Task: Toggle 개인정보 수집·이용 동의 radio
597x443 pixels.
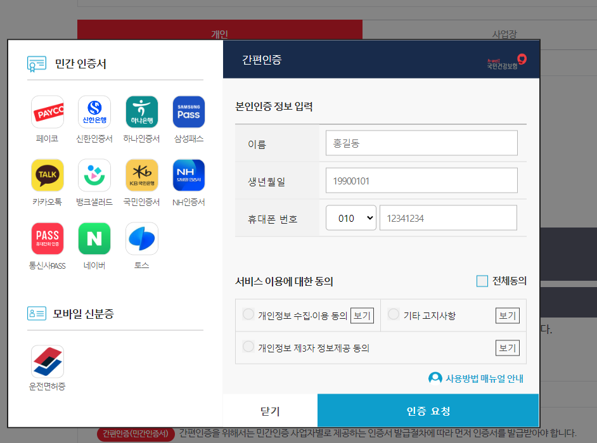Action: click(x=248, y=314)
